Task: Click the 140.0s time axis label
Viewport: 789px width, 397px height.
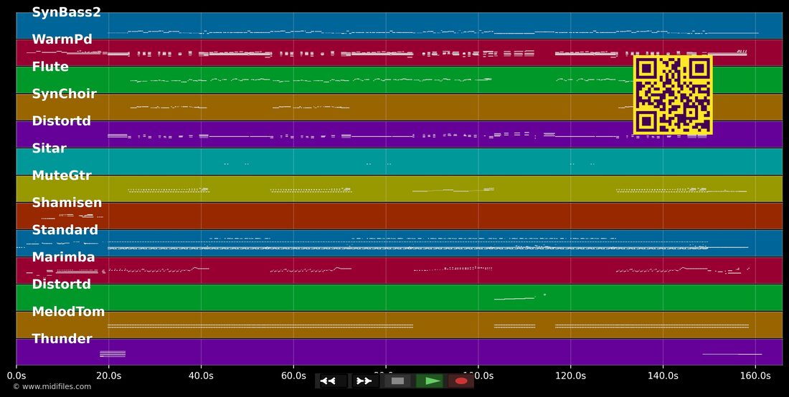Action: pyautogui.click(x=663, y=376)
